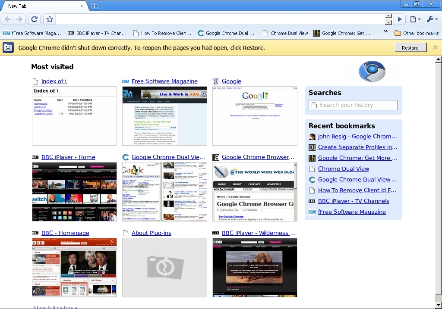The width and height of the screenshot is (442, 309).
Task: Click the Chrome Dual View thumbnail
Action: [164, 192]
